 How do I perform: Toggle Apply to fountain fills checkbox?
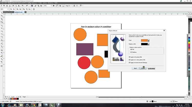pyautogui.click(x=129, y=57)
